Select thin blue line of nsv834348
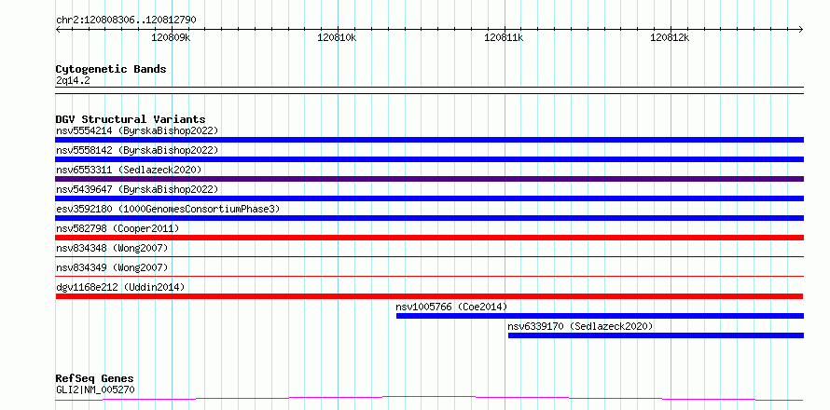 (x=429, y=256)
